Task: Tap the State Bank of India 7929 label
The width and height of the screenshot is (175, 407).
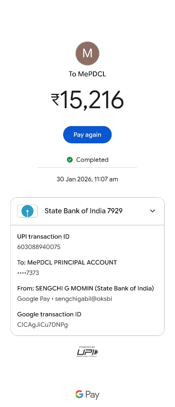Action: (x=83, y=211)
